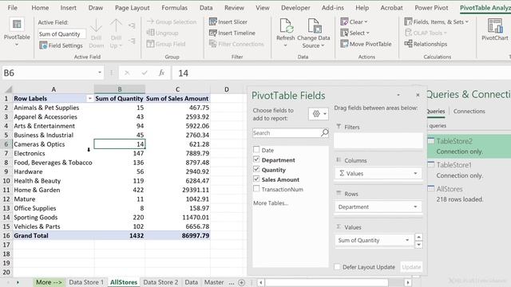Open the Power Pivot ribbon tab
The image size is (511, 287).
click(x=431, y=8)
